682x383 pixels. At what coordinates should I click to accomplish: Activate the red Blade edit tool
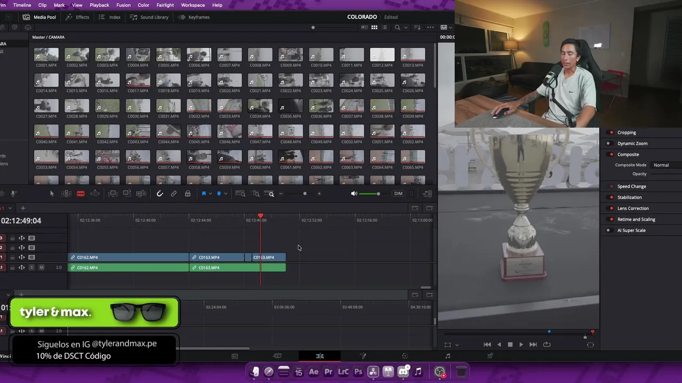[80, 194]
